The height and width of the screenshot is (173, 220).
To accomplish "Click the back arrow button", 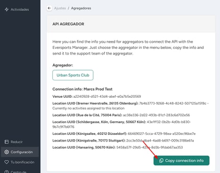I will click(49, 8).
